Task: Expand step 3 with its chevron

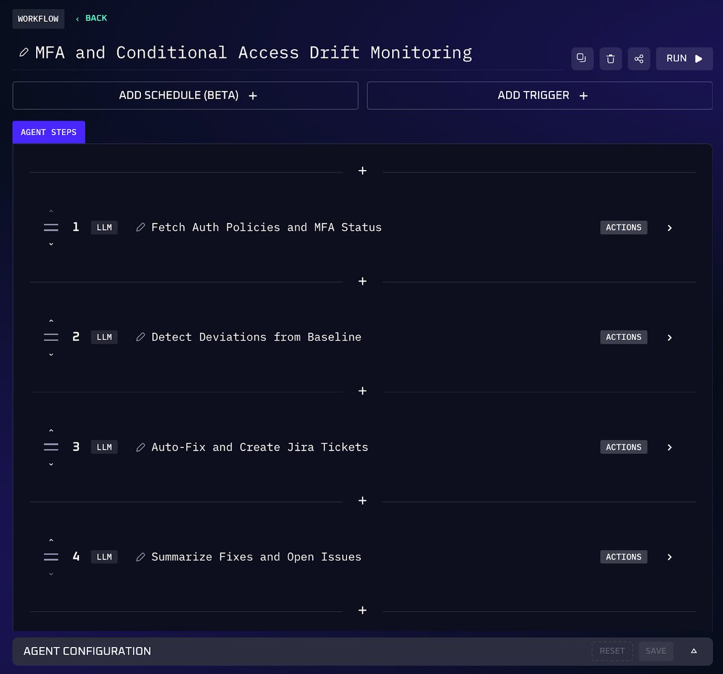Action: (x=669, y=447)
